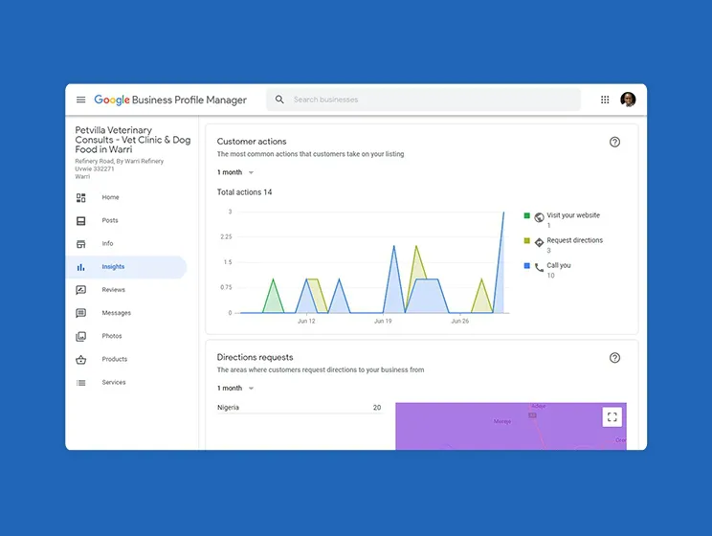Click the Directions requests heading
Image resolution: width=712 pixels, height=536 pixels.
pyautogui.click(x=255, y=357)
